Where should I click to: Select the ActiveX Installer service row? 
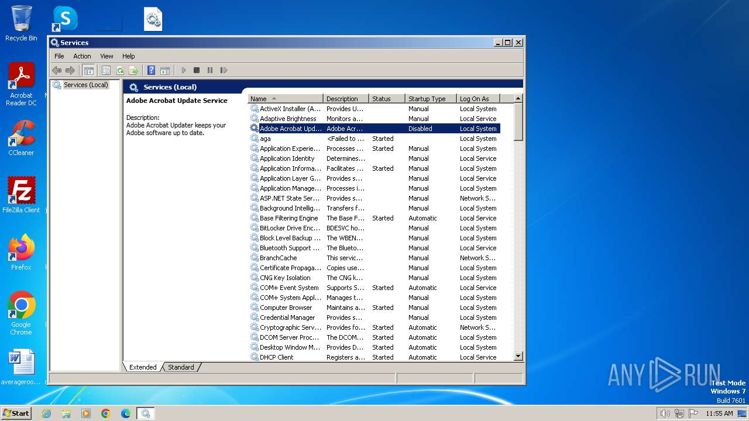374,109
